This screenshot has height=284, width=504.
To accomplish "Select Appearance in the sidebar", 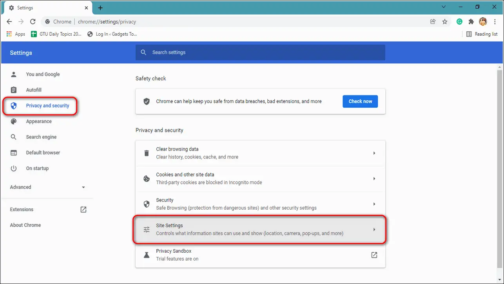I will pos(39,121).
